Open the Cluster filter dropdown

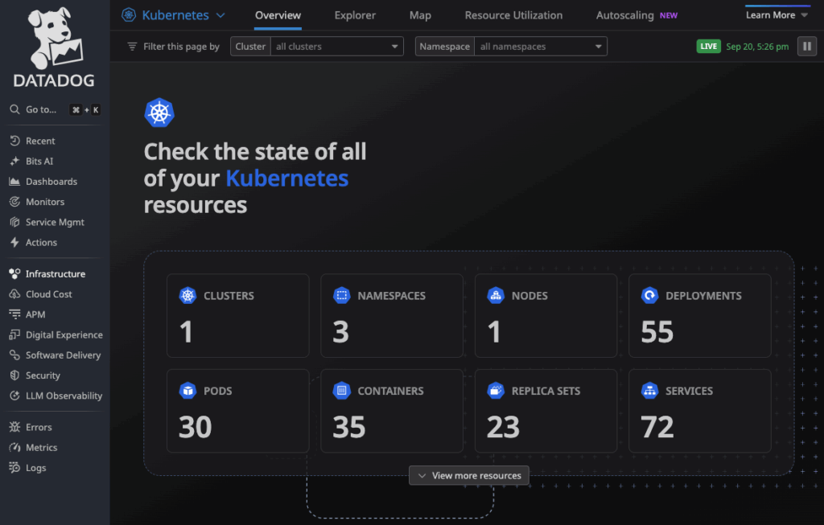point(336,47)
